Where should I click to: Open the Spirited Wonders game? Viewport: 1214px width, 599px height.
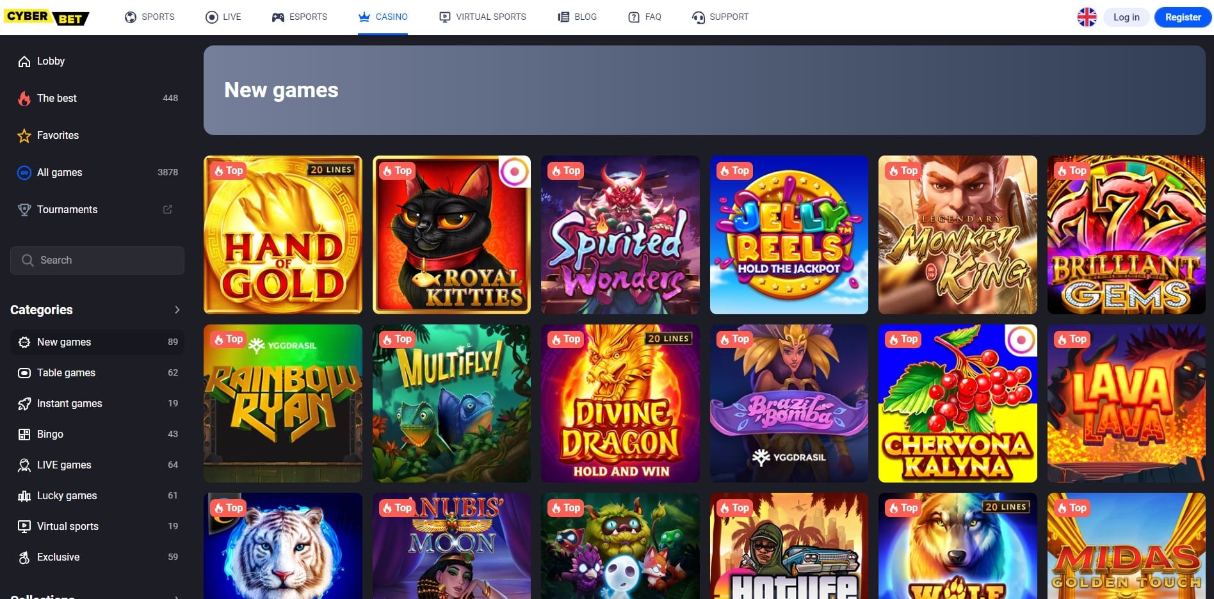click(620, 235)
